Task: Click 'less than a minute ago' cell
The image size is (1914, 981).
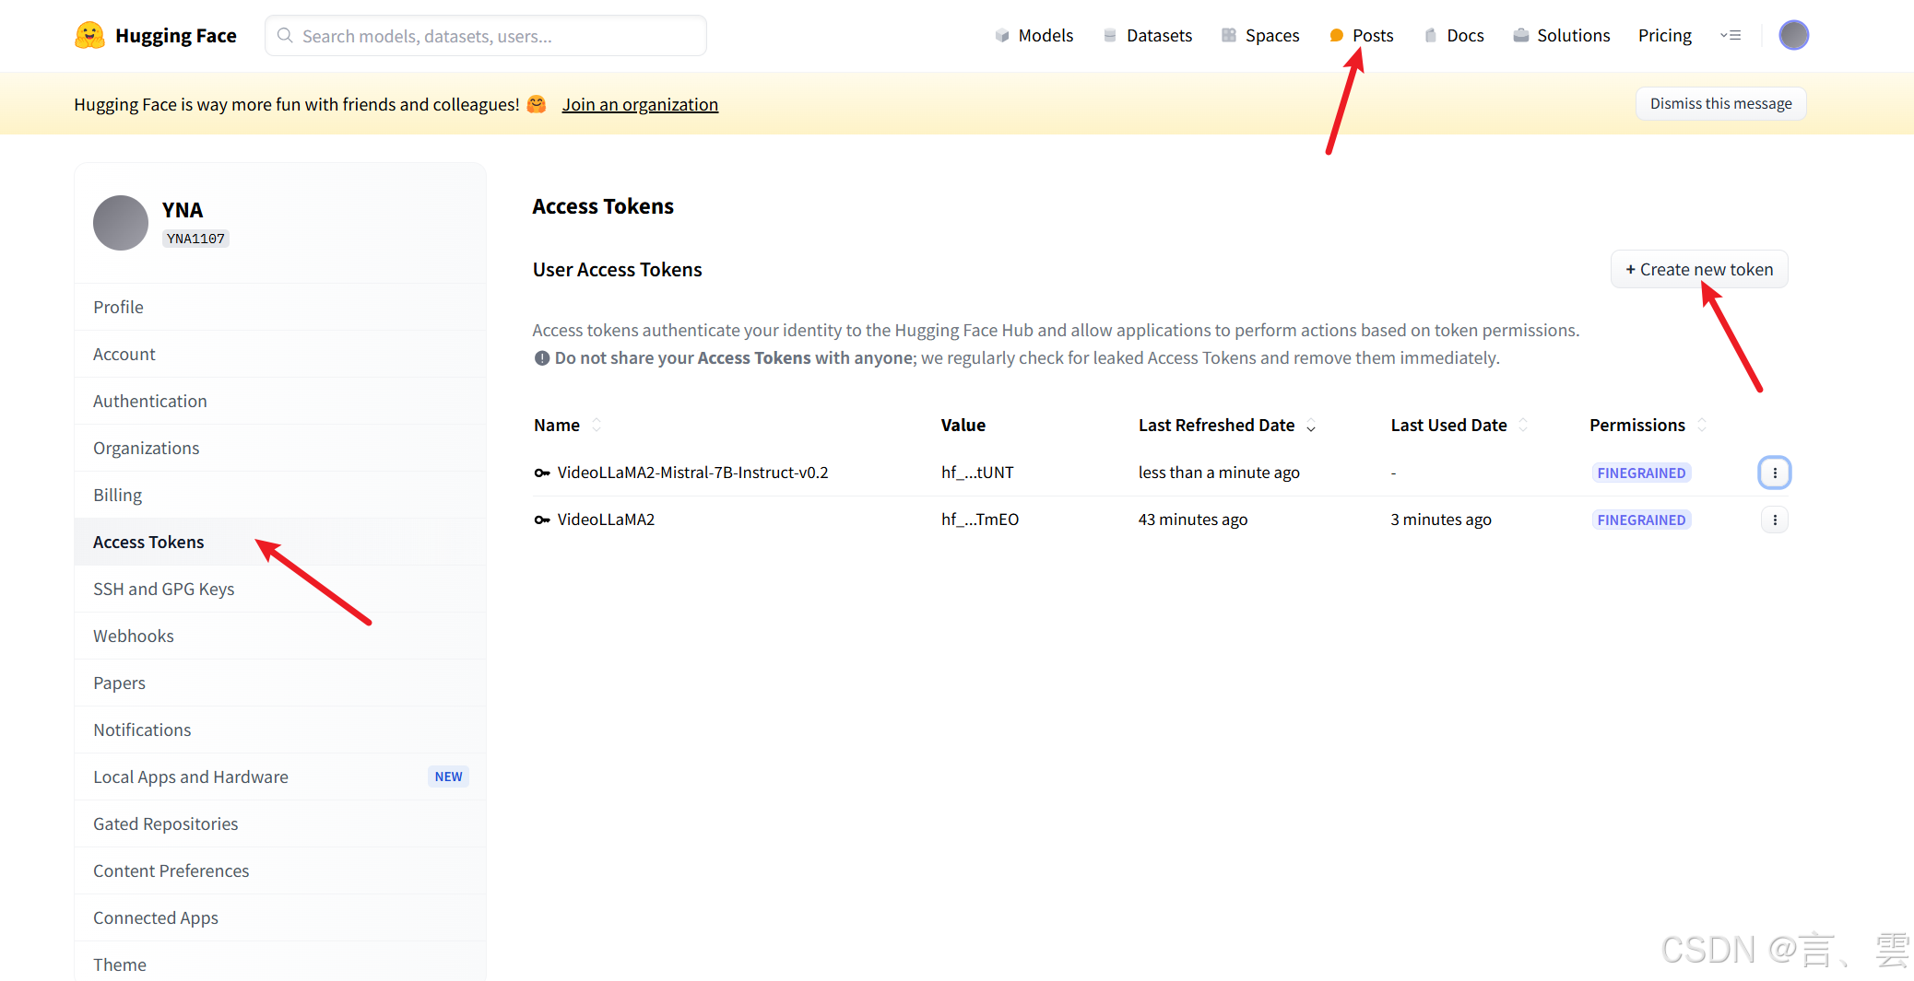Action: click(1219, 473)
